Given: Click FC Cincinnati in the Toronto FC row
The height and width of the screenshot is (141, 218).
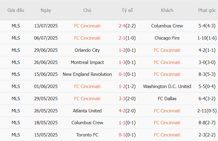Looking at the screenshot, I should click(x=167, y=135).
